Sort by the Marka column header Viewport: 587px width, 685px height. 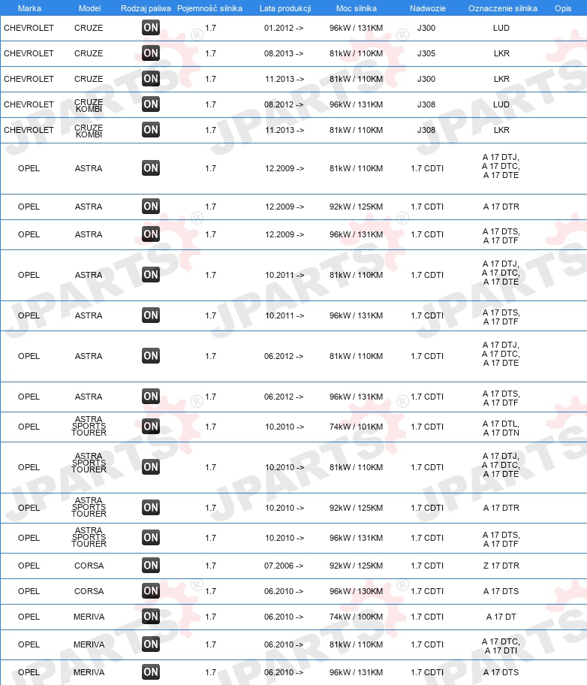pyautogui.click(x=29, y=8)
